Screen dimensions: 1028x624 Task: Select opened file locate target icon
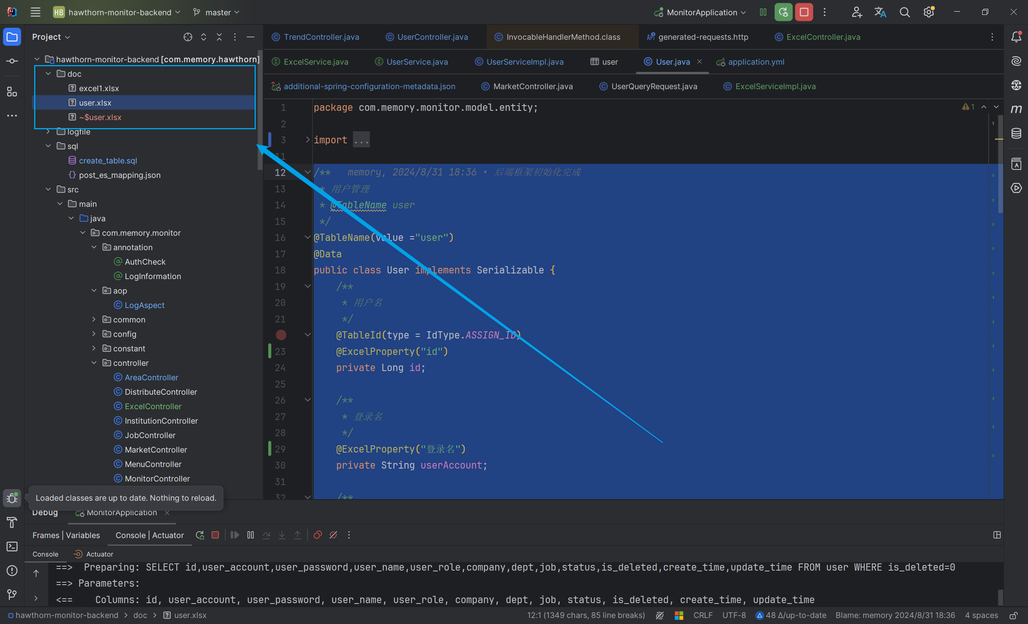tap(188, 37)
